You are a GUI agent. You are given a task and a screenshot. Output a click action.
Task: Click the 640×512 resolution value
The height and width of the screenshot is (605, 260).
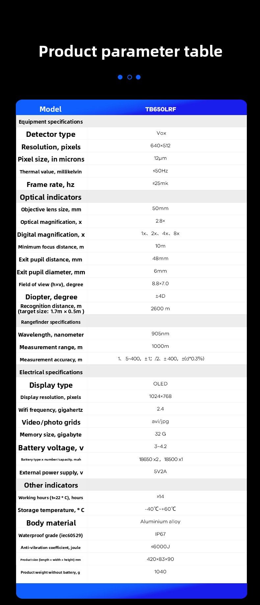click(x=160, y=146)
